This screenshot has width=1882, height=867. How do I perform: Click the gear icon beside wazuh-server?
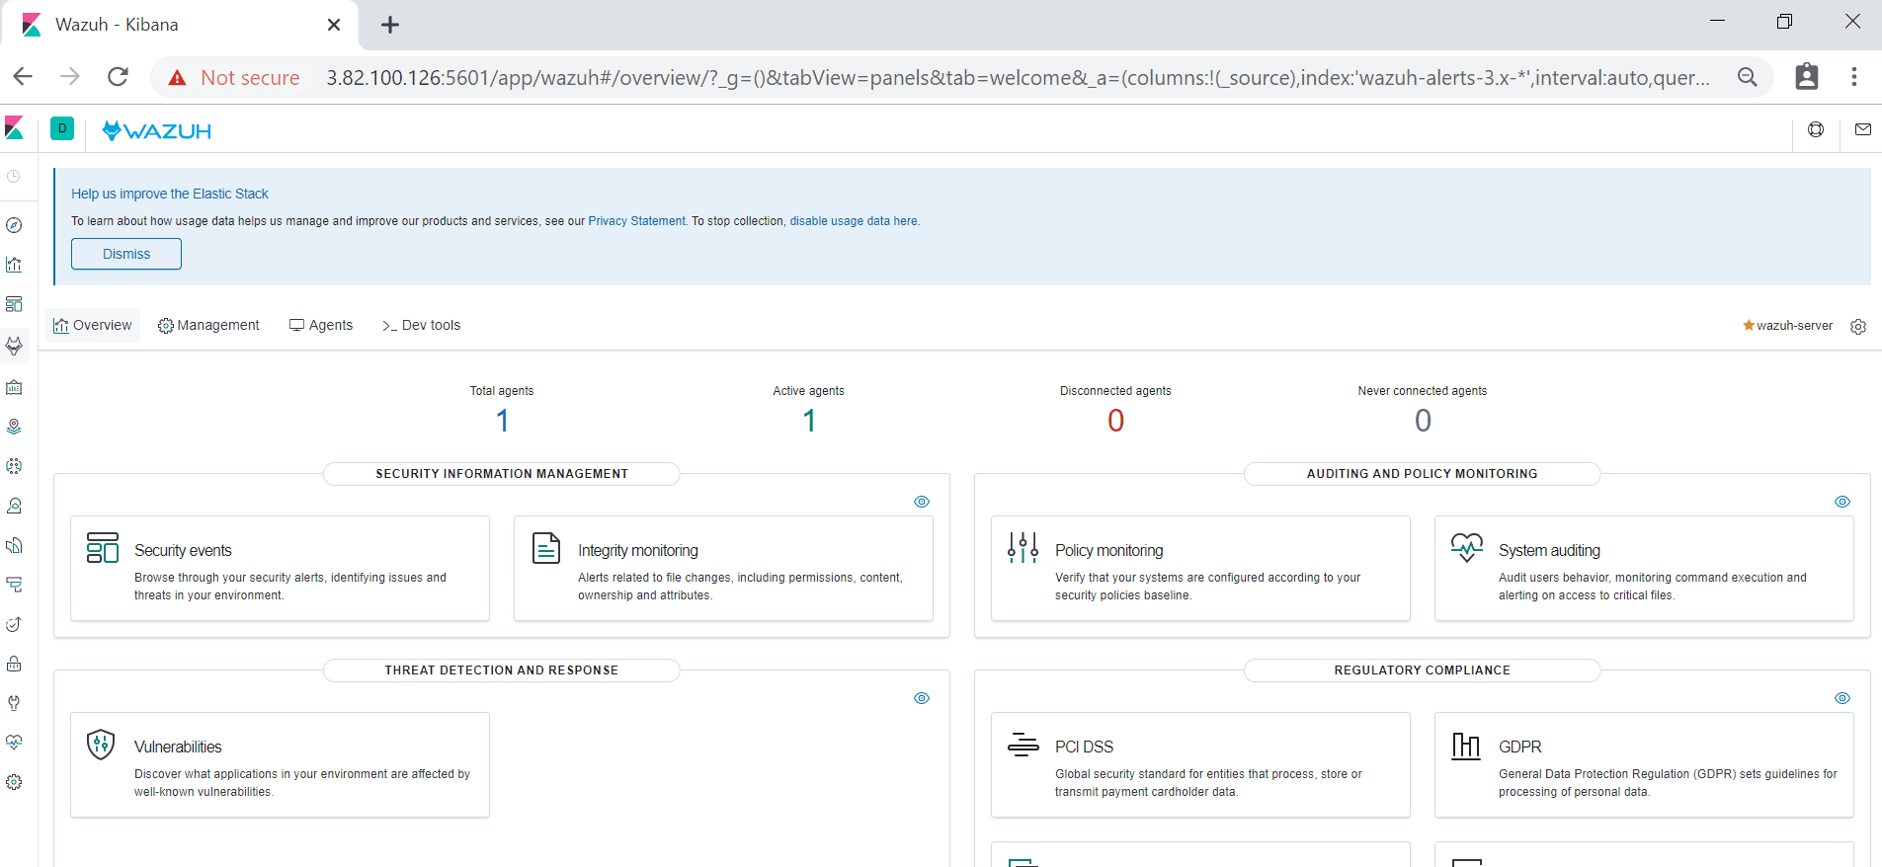click(1858, 327)
